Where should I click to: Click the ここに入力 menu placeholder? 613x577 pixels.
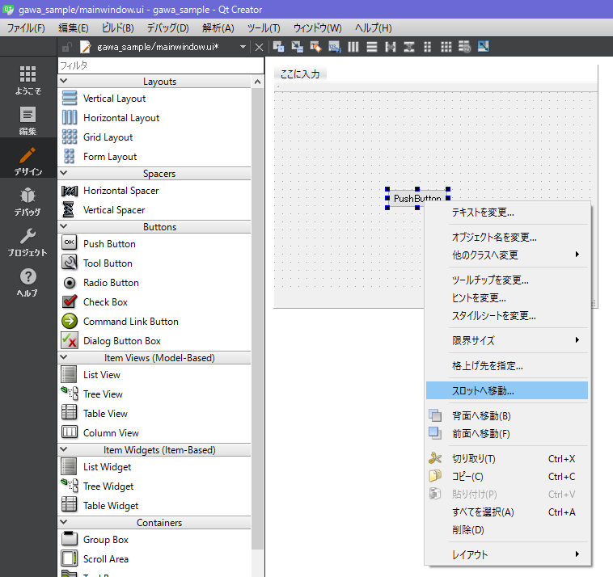coord(300,74)
